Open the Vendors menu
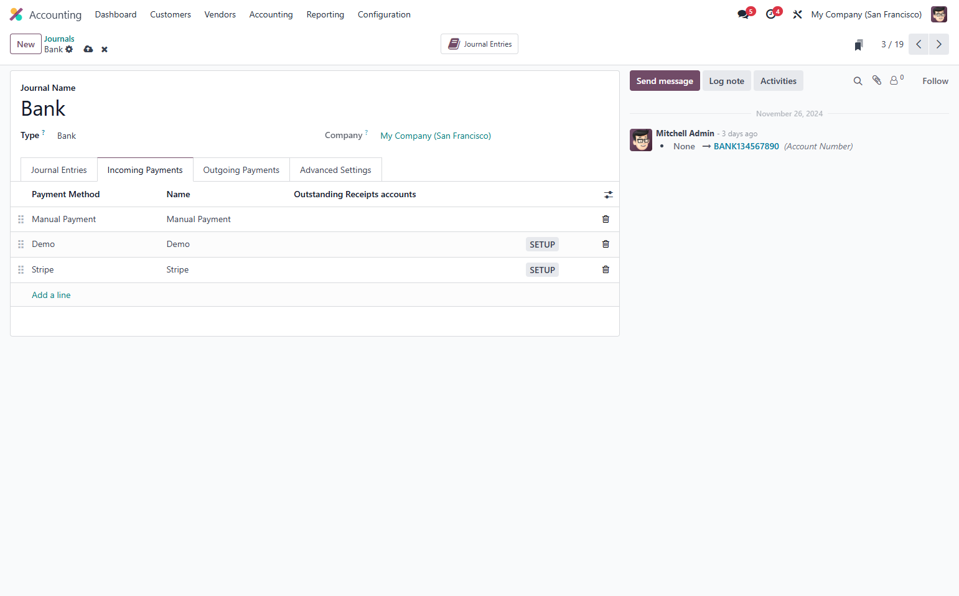Image resolution: width=959 pixels, height=596 pixels. tap(220, 14)
